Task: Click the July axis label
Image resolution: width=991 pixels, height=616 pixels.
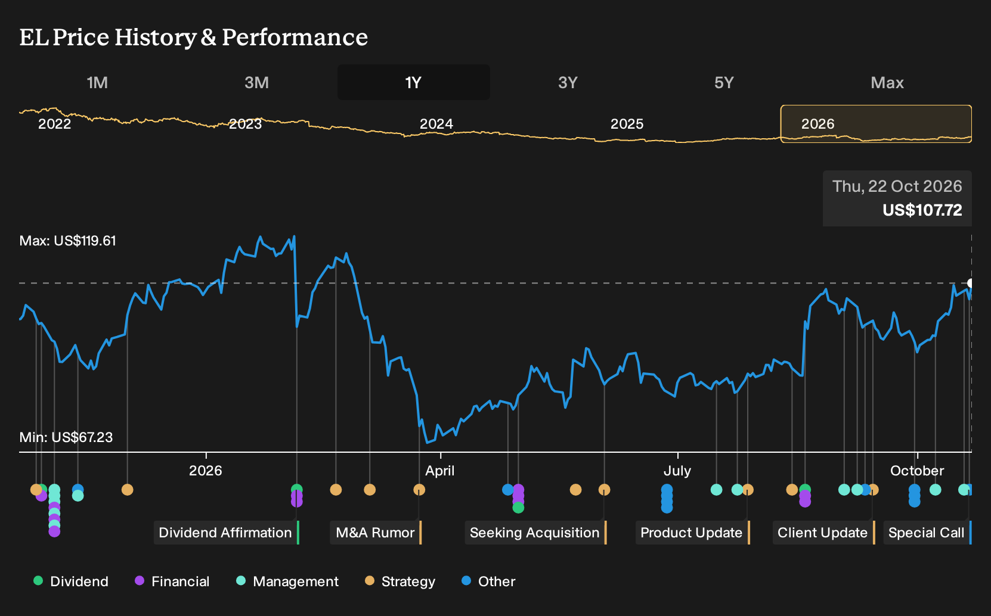Action: [677, 471]
